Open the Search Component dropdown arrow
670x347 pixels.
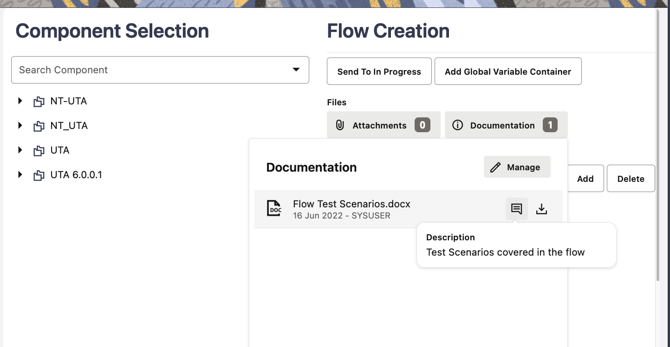(296, 70)
